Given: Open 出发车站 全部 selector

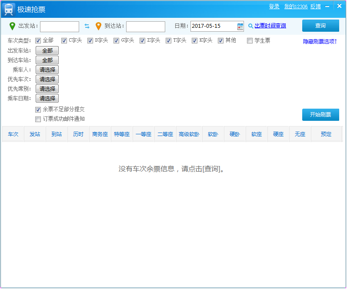Looking at the screenshot, I should (x=47, y=51).
